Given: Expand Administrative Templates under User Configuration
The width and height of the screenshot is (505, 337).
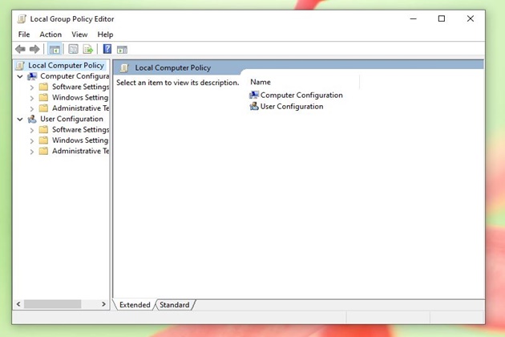Looking at the screenshot, I should click(31, 152).
